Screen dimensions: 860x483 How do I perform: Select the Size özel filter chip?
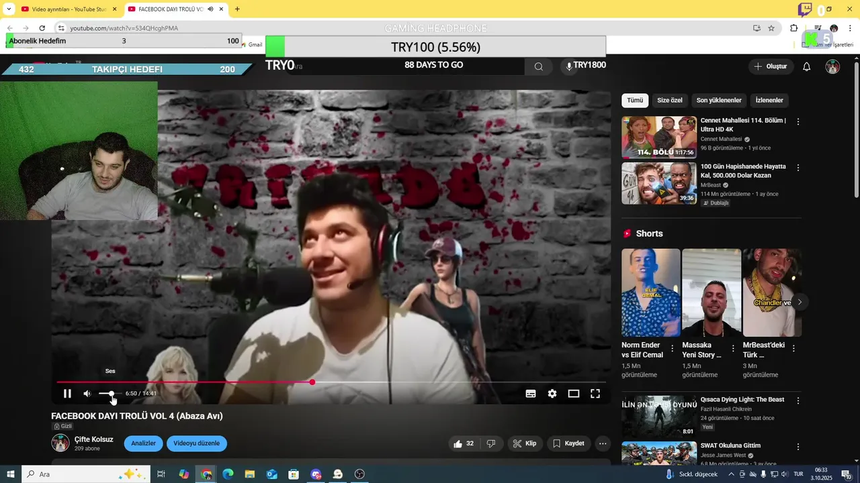pyautogui.click(x=669, y=101)
